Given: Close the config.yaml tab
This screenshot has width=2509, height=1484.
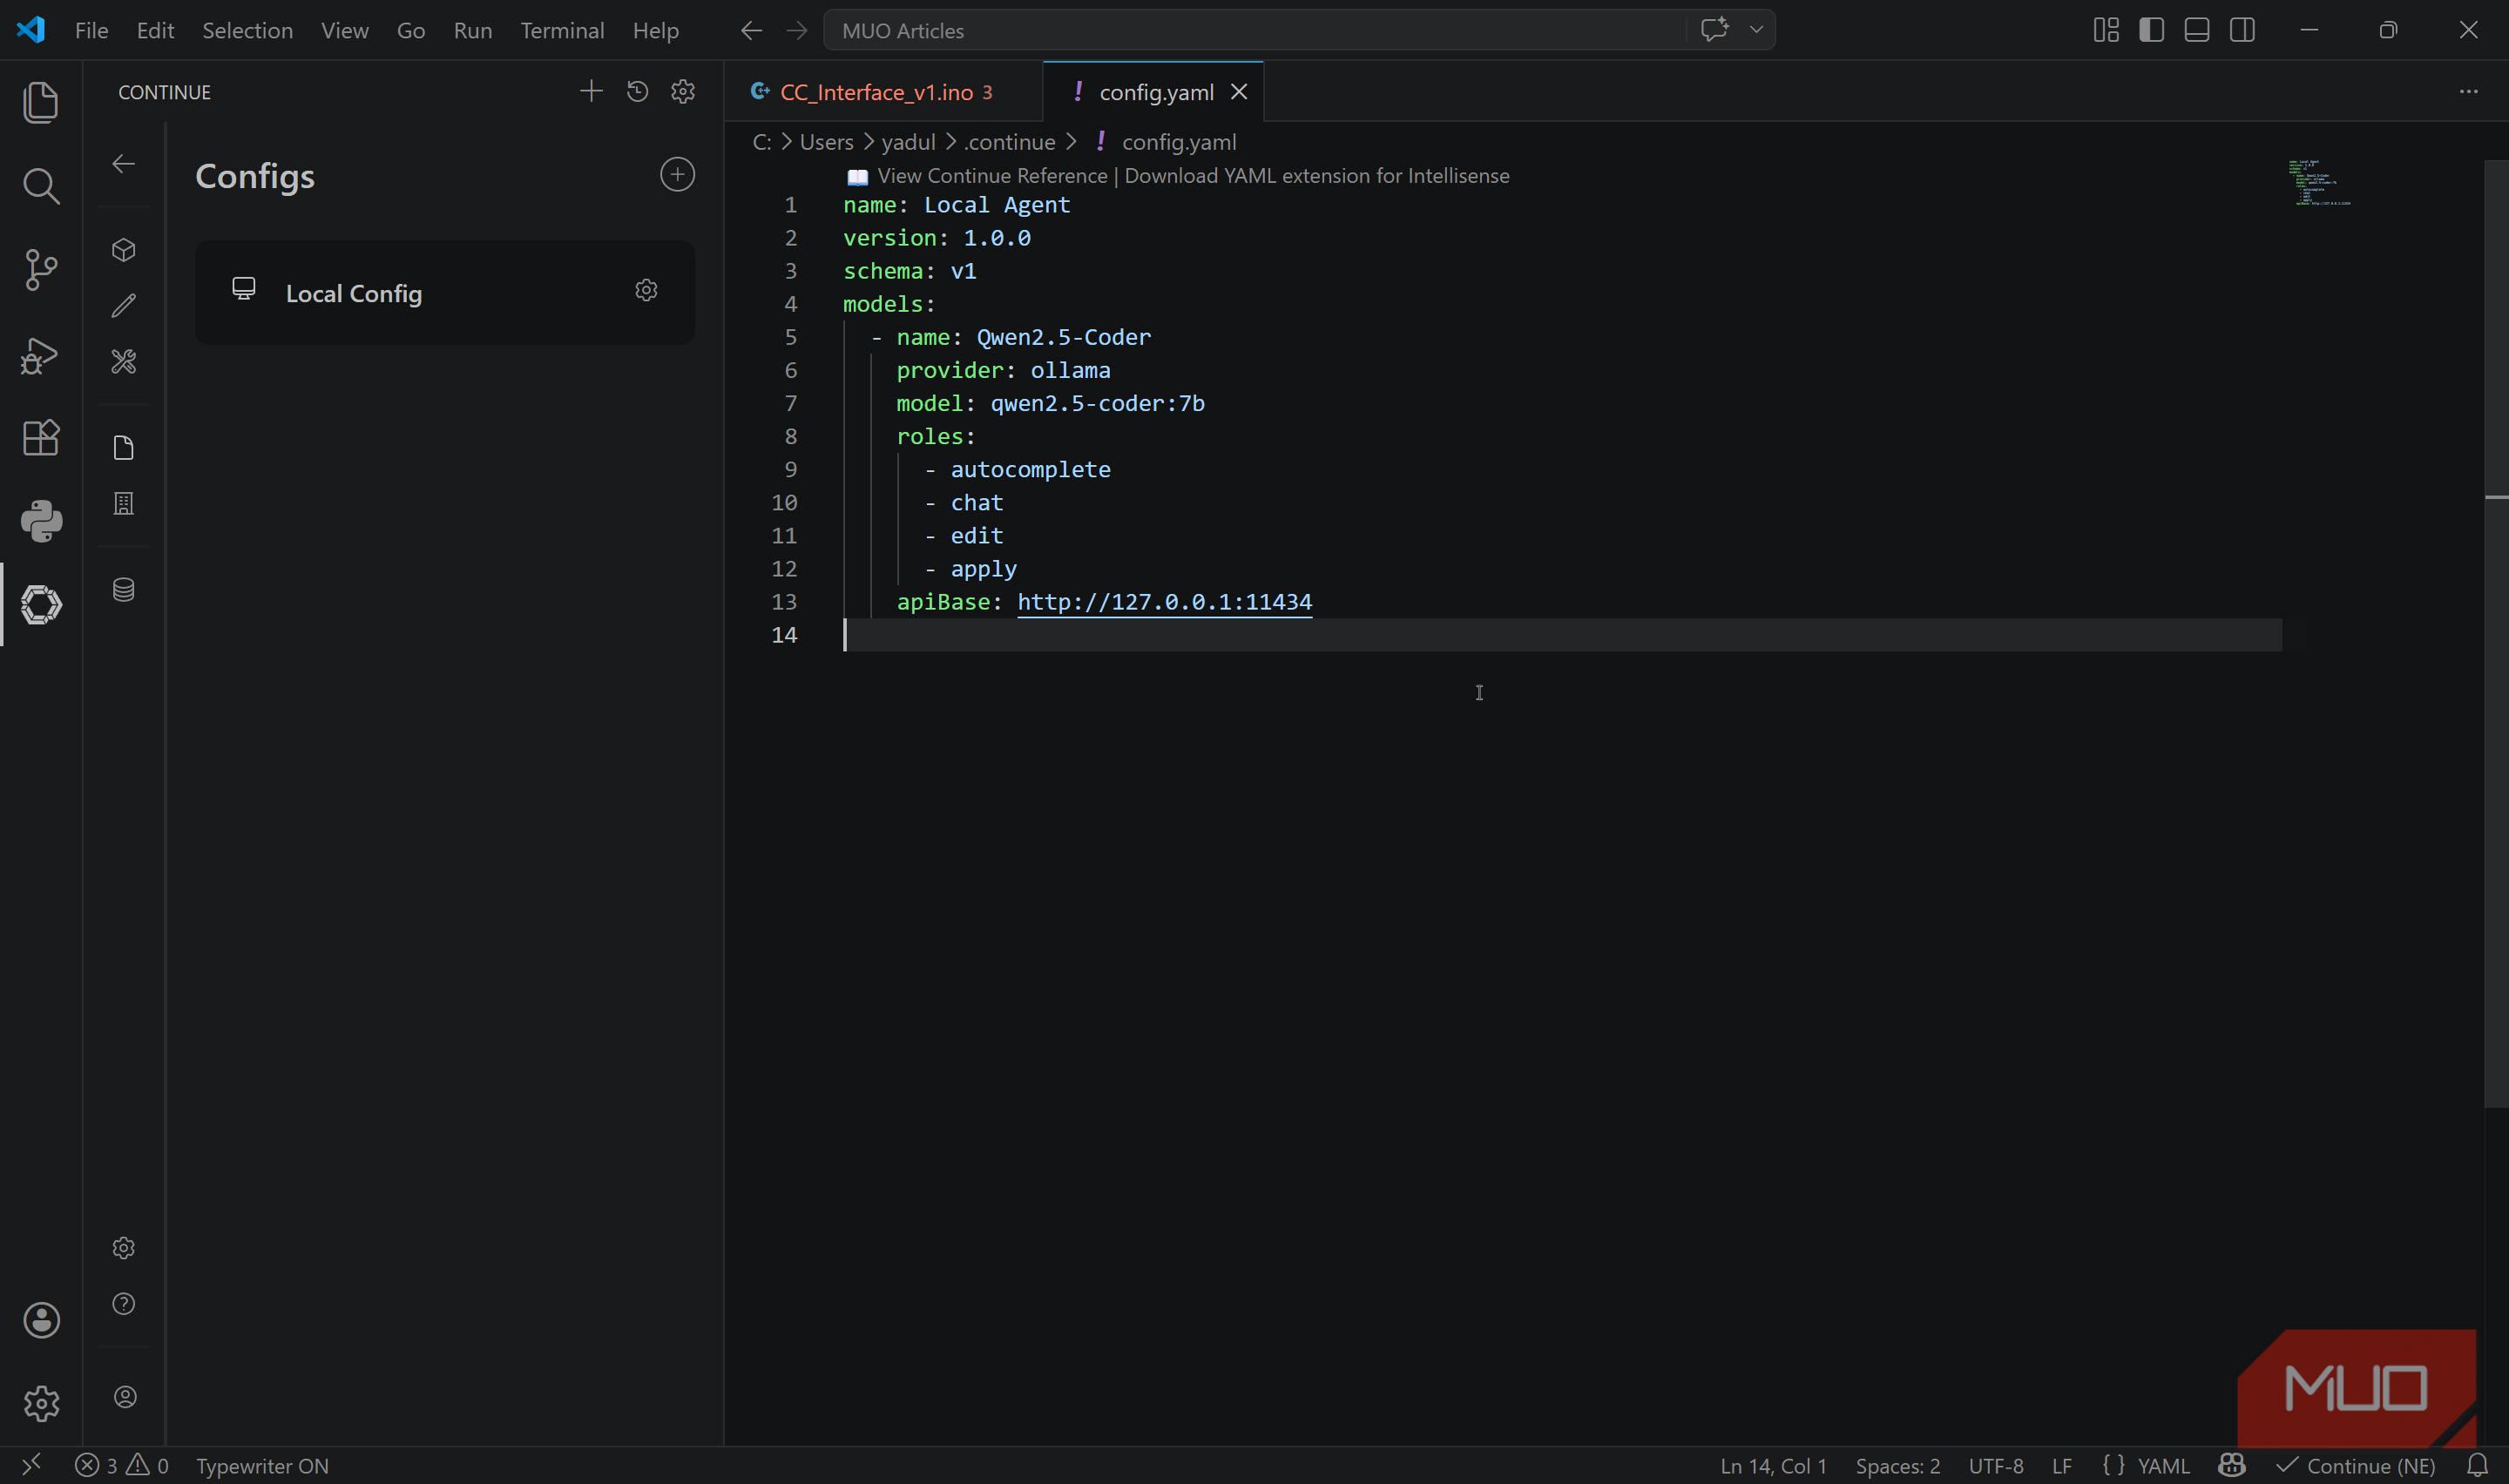Looking at the screenshot, I should [x=1239, y=92].
